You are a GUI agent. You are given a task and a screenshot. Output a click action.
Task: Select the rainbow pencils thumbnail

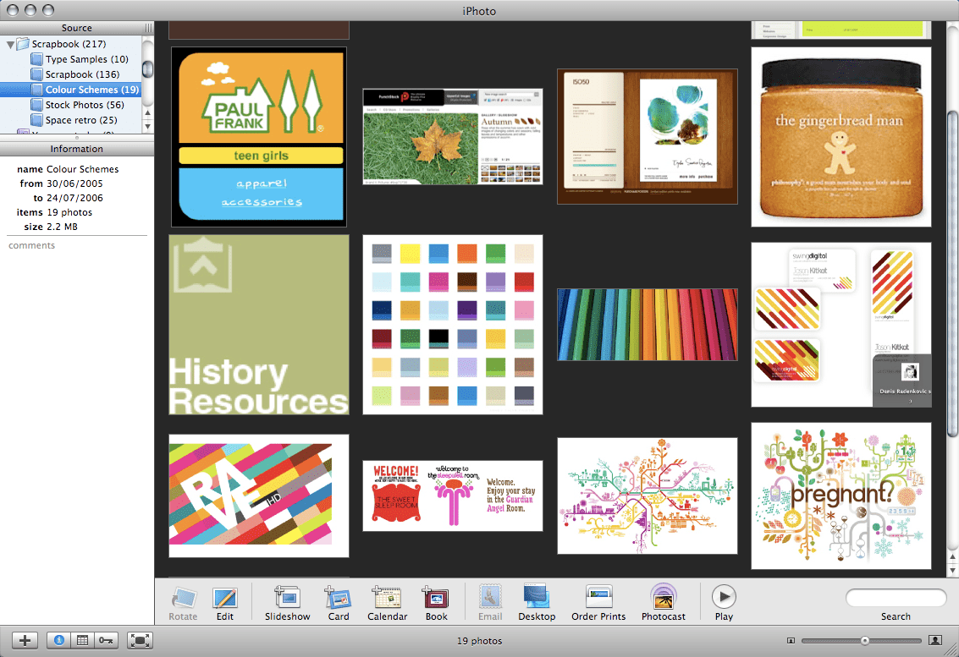pos(647,325)
